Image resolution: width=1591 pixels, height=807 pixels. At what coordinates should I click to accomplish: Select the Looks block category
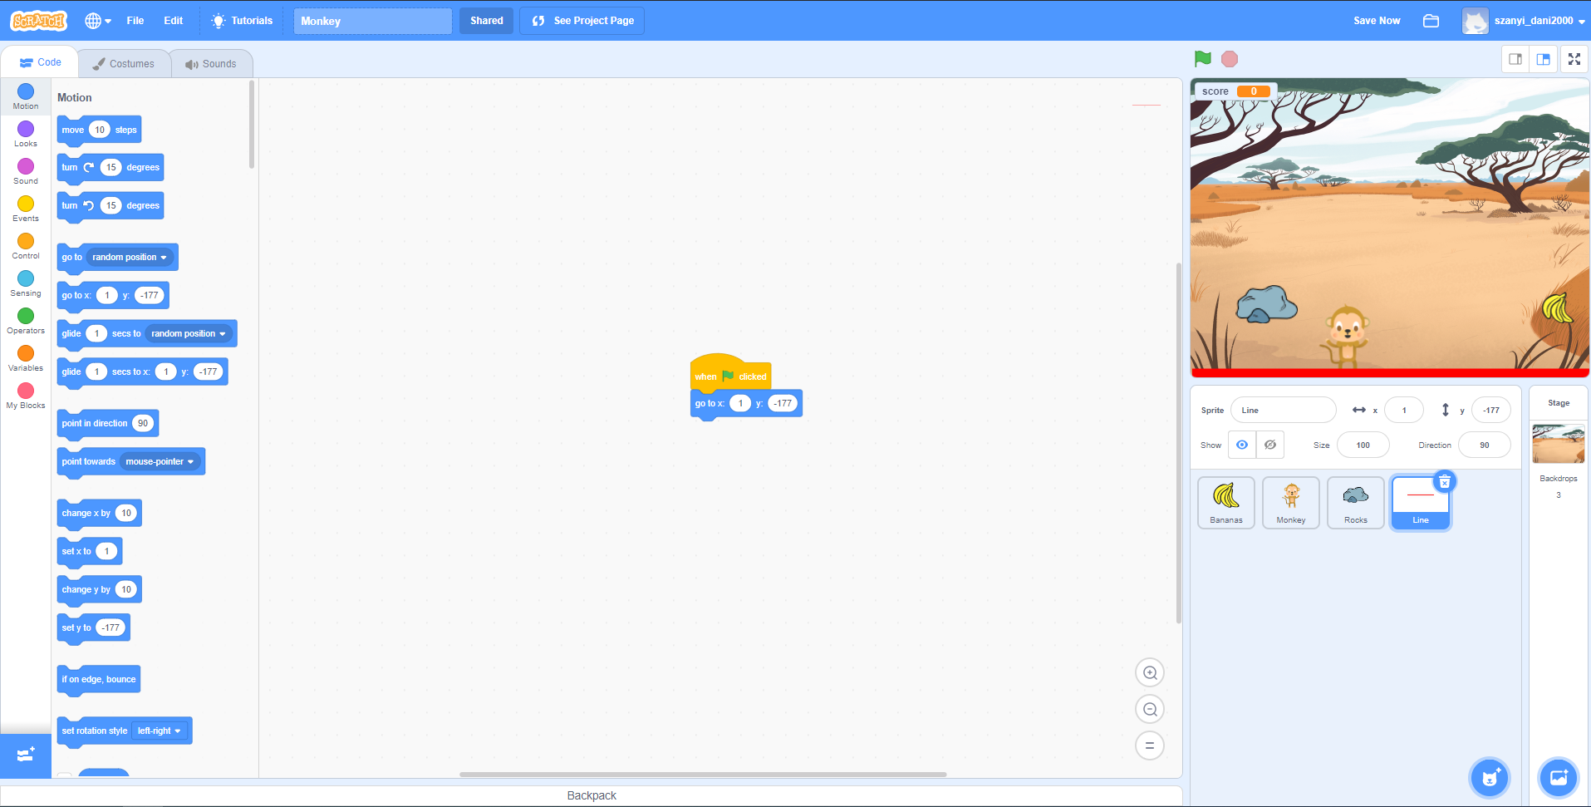pyautogui.click(x=26, y=135)
